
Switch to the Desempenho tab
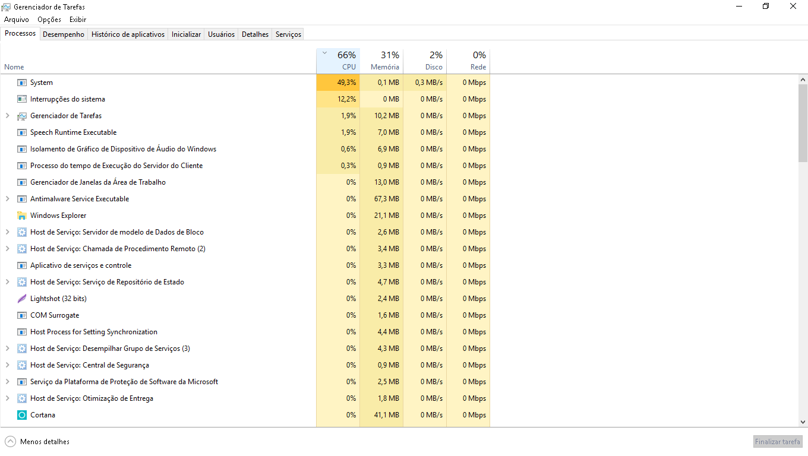(x=64, y=34)
